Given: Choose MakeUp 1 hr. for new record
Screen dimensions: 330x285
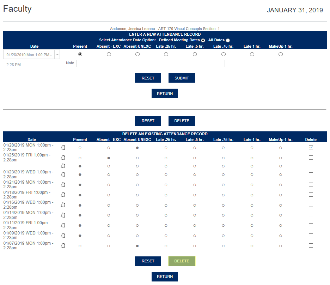Looking at the screenshot, I should (281, 54).
